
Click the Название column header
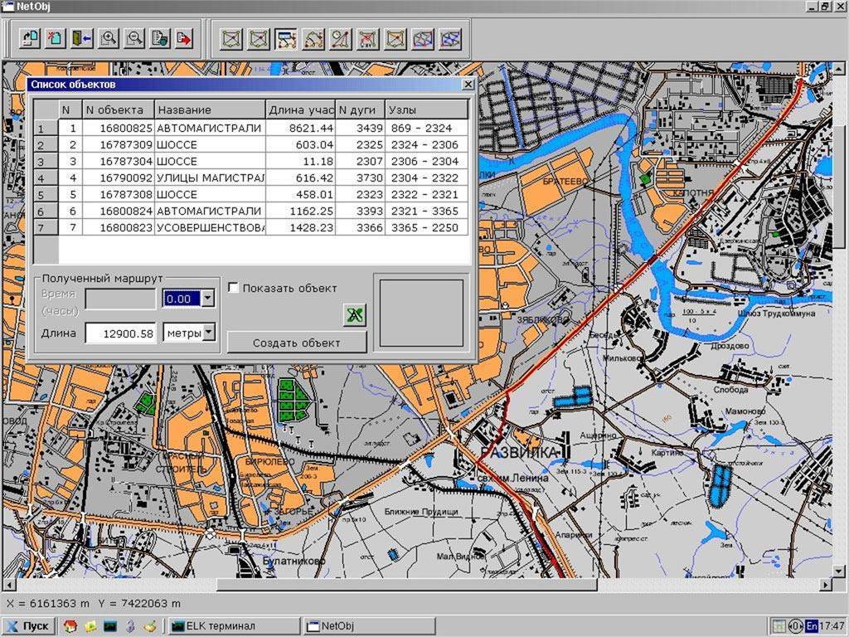[x=210, y=109]
